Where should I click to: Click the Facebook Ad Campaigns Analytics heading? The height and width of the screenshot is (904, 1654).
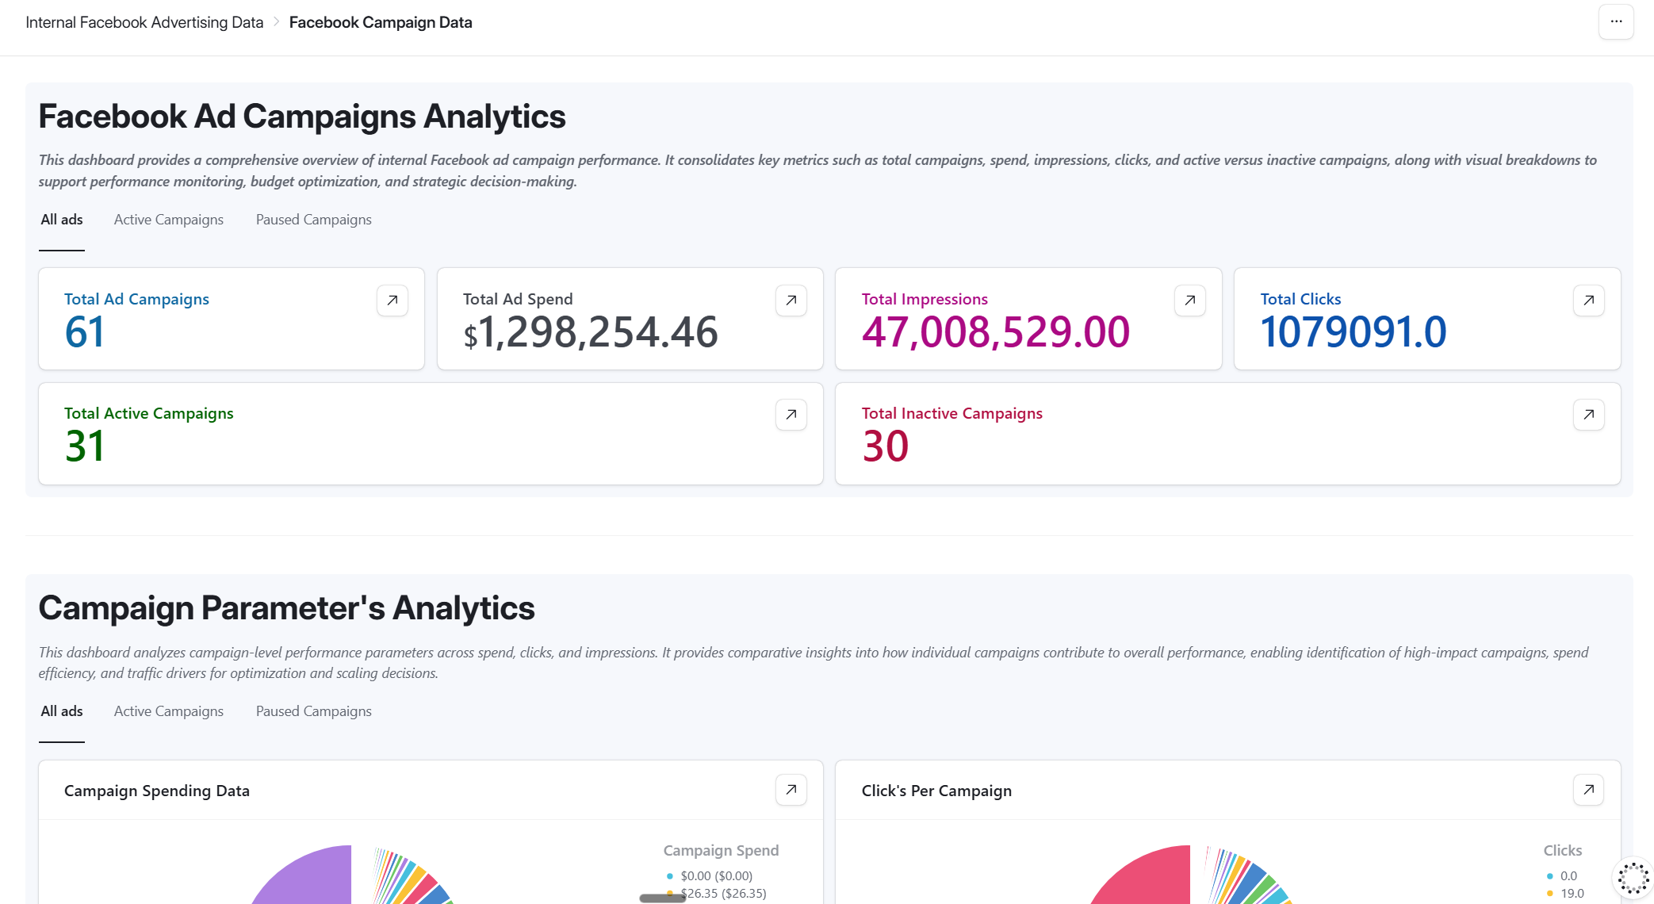(x=302, y=117)
